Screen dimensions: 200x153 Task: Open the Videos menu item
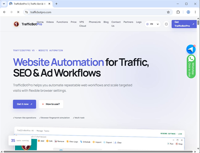point(50,22)
